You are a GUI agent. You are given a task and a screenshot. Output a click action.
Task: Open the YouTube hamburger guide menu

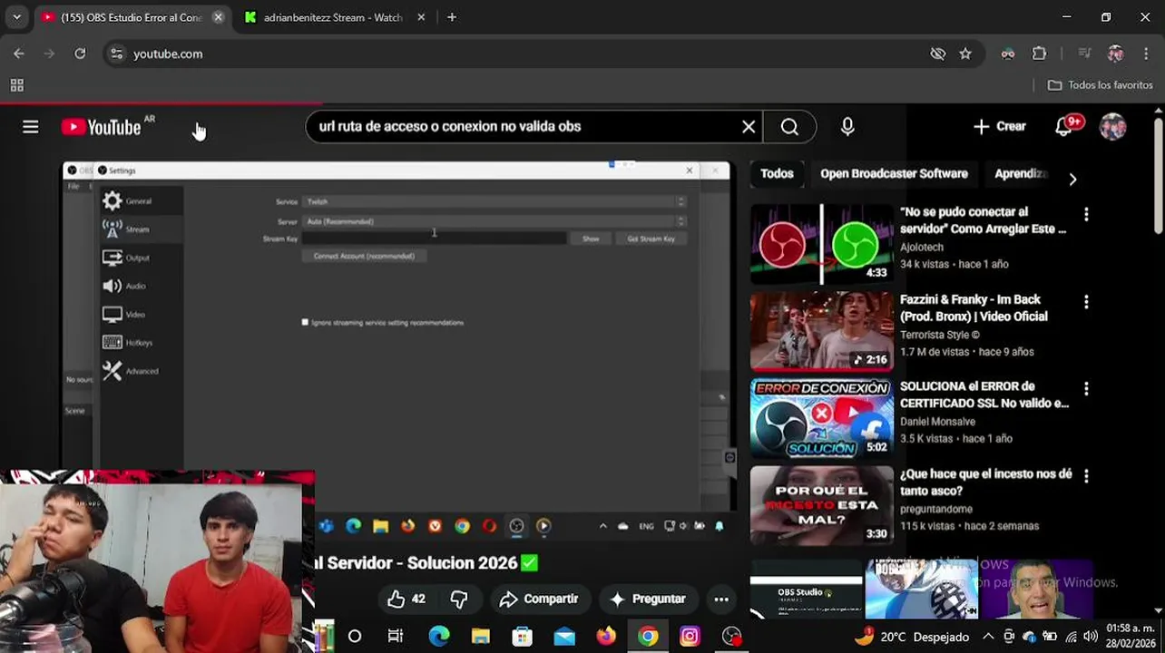point(31,127)
